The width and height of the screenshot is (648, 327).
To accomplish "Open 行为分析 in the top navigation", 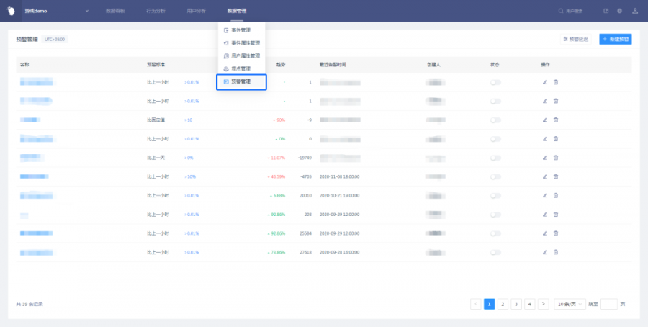I will 156,11.
